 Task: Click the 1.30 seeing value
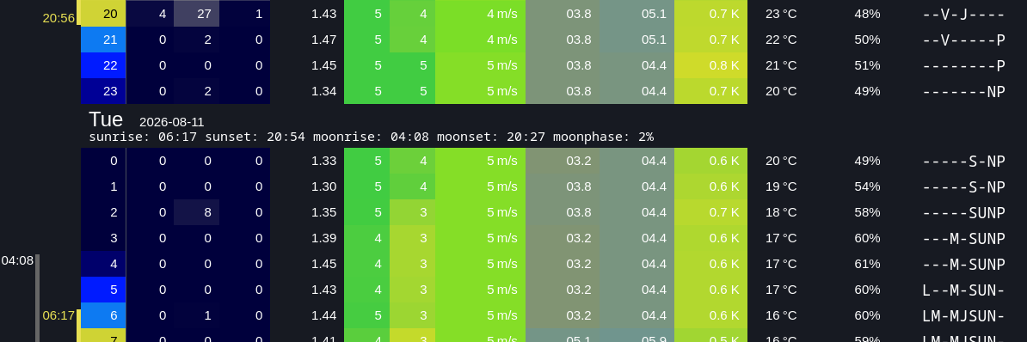[323, 186]
